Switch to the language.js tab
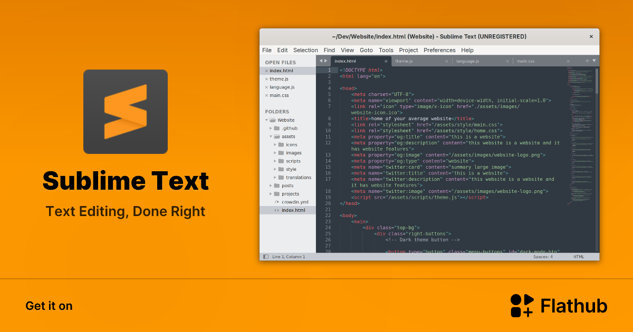Viewport: 633px width, 332px height. 467,61
